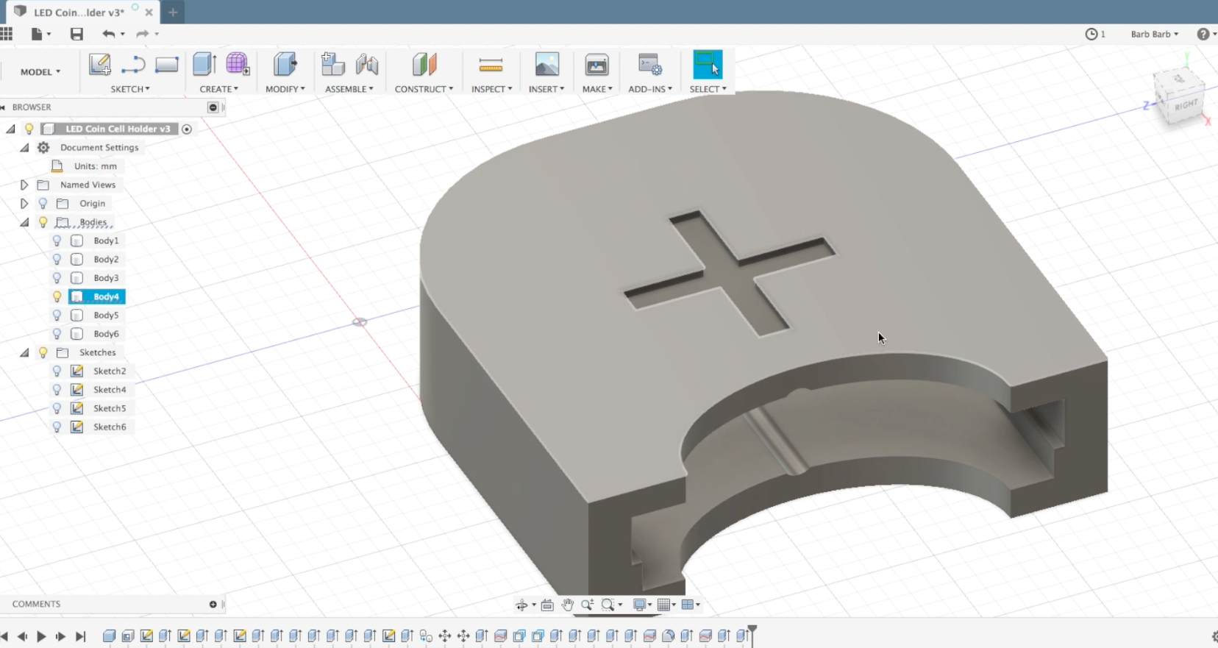Click the Joint icon in Assemble
The image size is (1218, 648).
[x=366, y=65]
